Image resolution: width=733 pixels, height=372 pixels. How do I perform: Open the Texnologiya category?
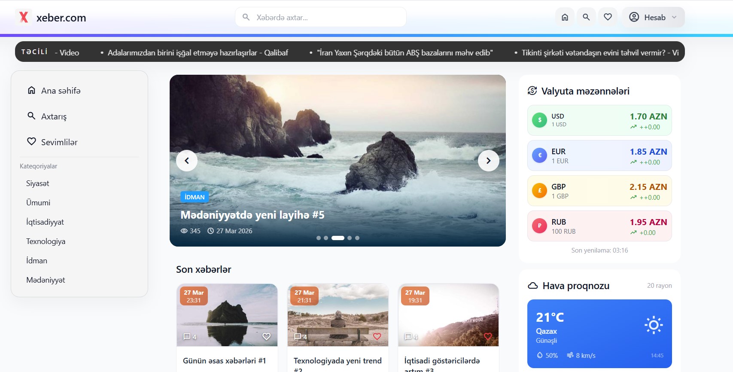pos(46,241)
